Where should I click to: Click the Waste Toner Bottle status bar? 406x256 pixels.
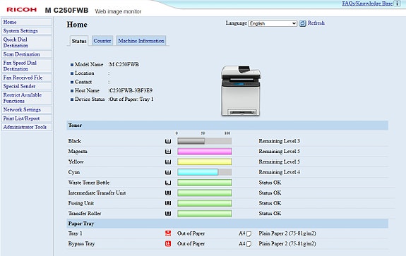pos(204,183)
